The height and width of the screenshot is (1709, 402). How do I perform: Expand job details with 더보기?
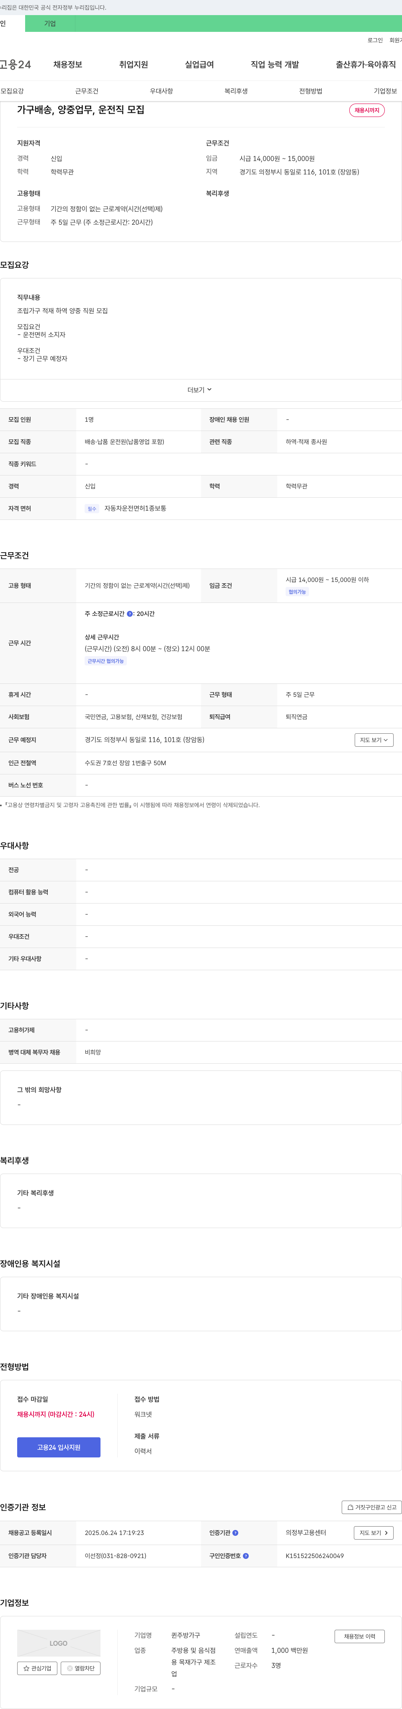pos(199,390)
